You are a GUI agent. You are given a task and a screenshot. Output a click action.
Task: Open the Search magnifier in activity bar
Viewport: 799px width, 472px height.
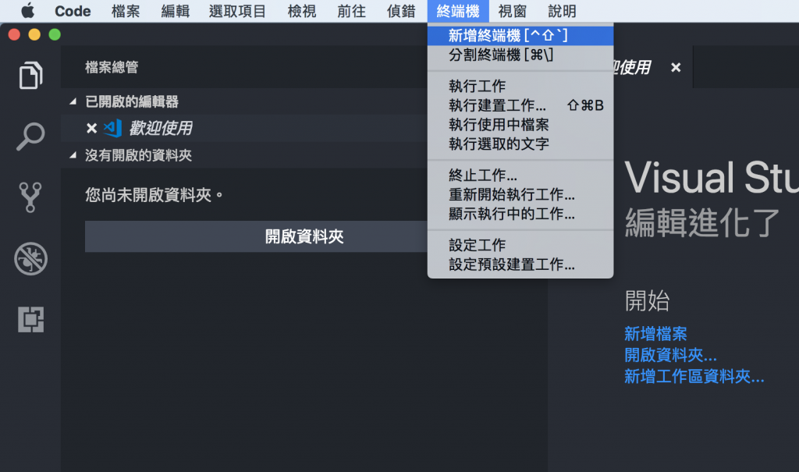[x=30, y=136]
